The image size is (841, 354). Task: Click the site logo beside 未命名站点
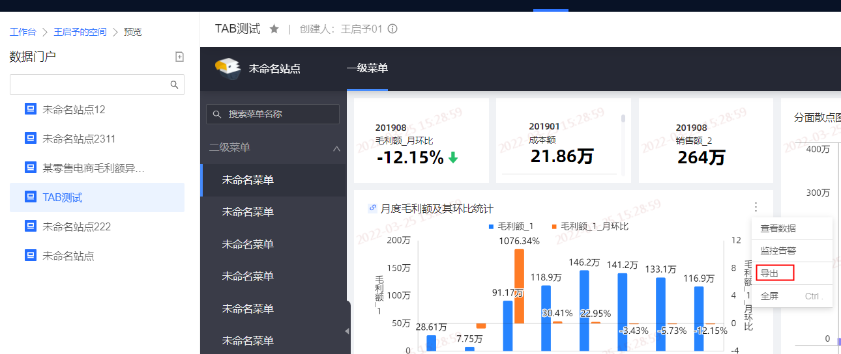point(228,68)
